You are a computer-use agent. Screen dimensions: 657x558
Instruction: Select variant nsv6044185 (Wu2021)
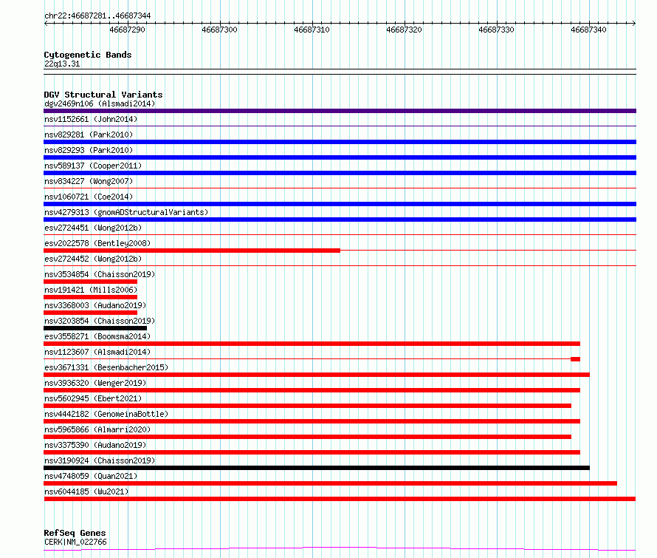86,491
